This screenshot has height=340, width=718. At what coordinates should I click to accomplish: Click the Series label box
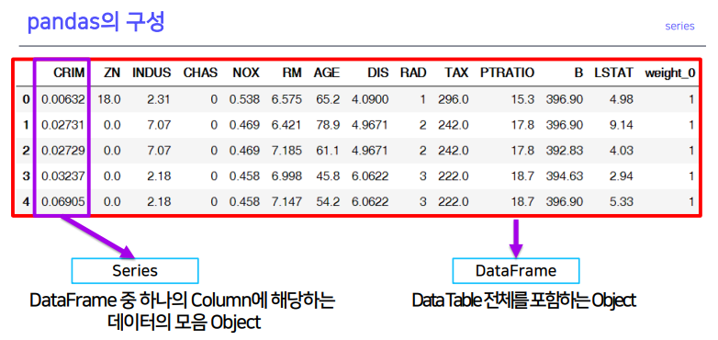(x=135, y=271)
